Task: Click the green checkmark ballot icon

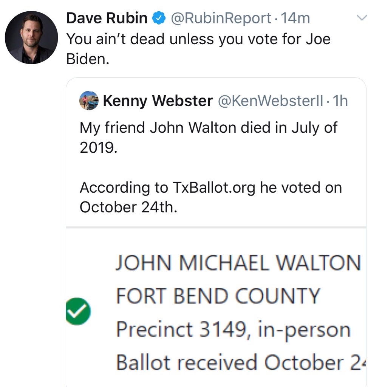Action: (78, 311)
